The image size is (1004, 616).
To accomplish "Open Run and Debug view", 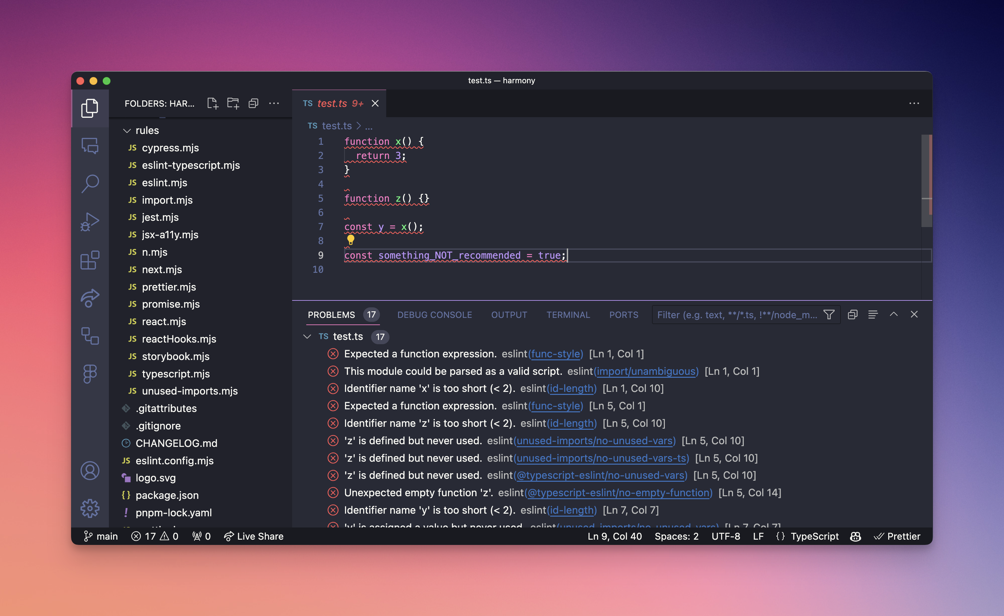I will coord(90,222).
